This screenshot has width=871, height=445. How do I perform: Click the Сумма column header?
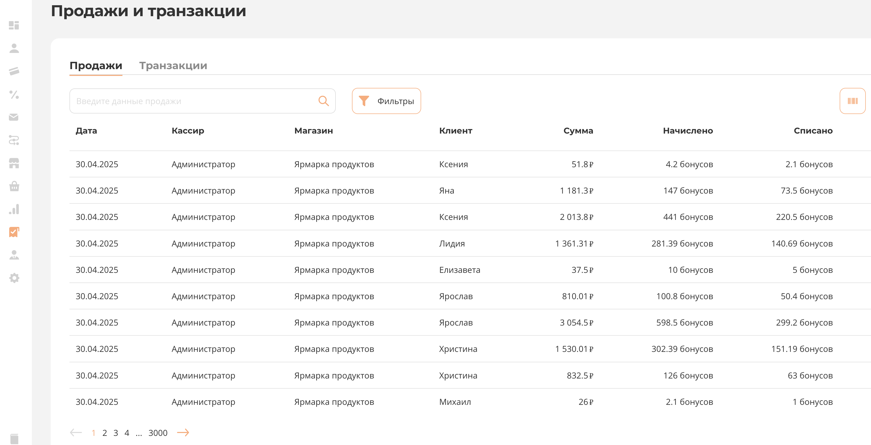pos(578,131)
